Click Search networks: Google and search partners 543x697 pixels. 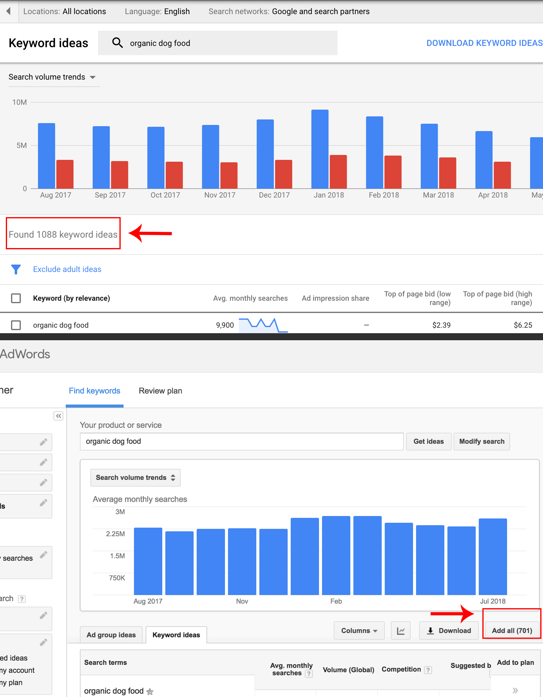pos(289,12)
